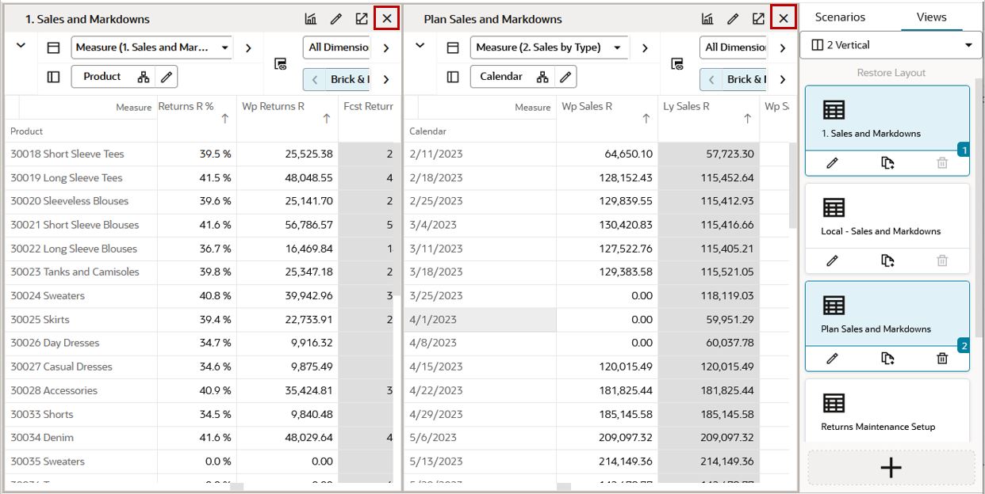Click column-axis icon left of Product button
This screenshot has width=985, height=494.
tap(53, 77)
